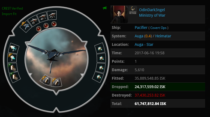
Task: Open the OdinDark3ngel character page
Action: click(x=152, y=10)
